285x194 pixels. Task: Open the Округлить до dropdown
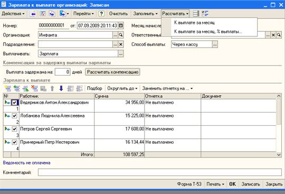[x=122, y=88]
